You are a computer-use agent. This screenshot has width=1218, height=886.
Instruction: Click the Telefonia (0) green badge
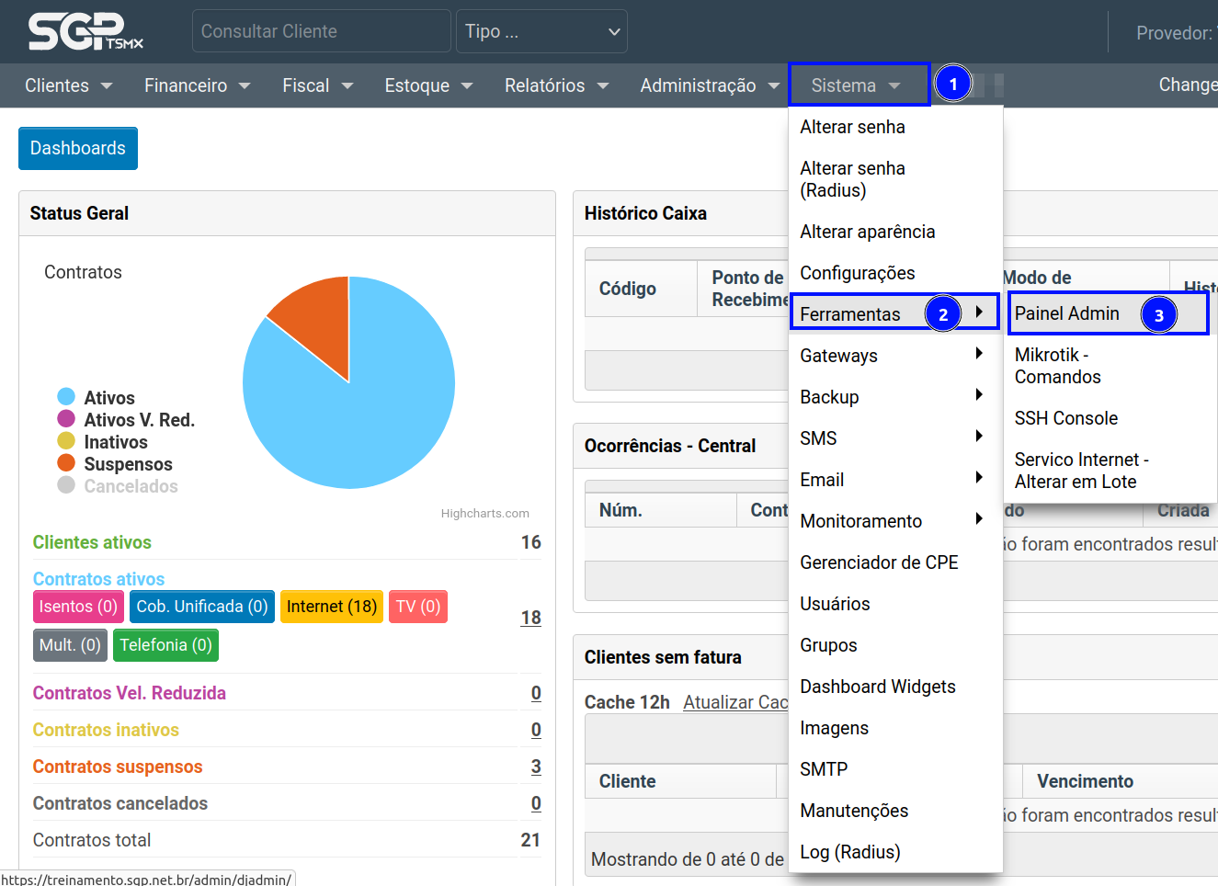pos(165,645)
